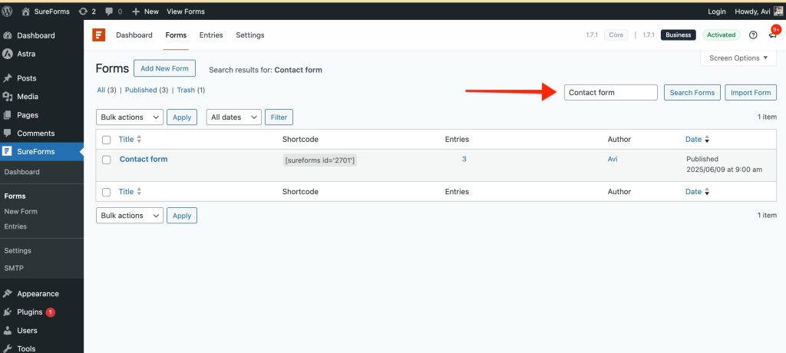Click the comments bubble icon in admin bar
786x353 pixels.
click(x=111, y=12)
